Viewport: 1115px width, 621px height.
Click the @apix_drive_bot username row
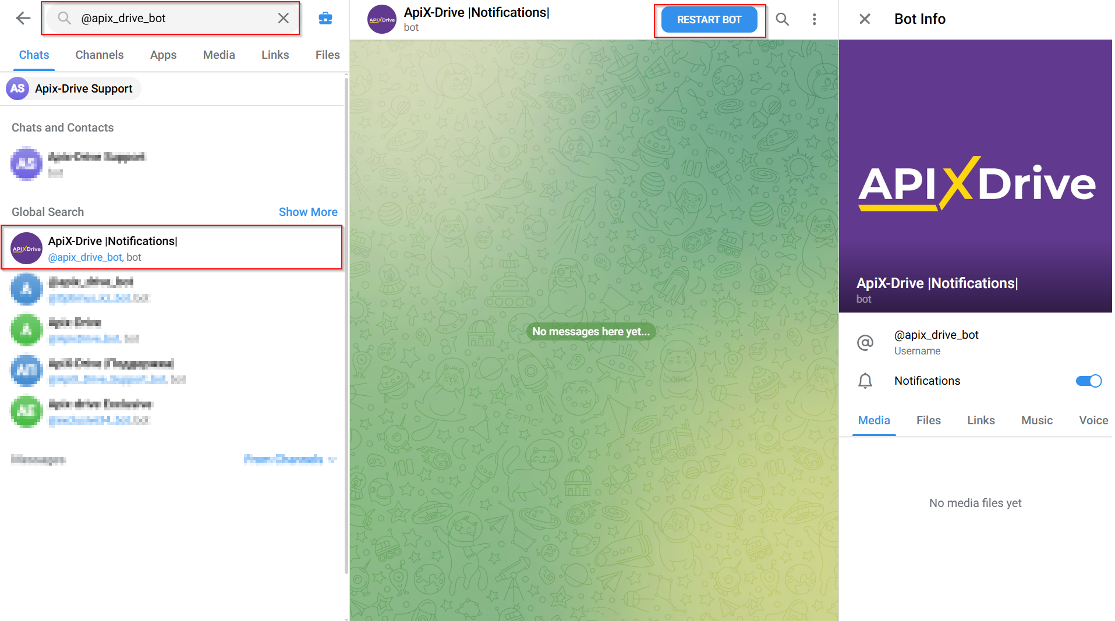tap(976, 342)
